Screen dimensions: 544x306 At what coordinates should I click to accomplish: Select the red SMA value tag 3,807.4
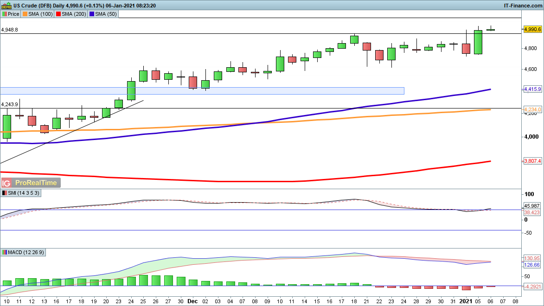tap(532, 161)
